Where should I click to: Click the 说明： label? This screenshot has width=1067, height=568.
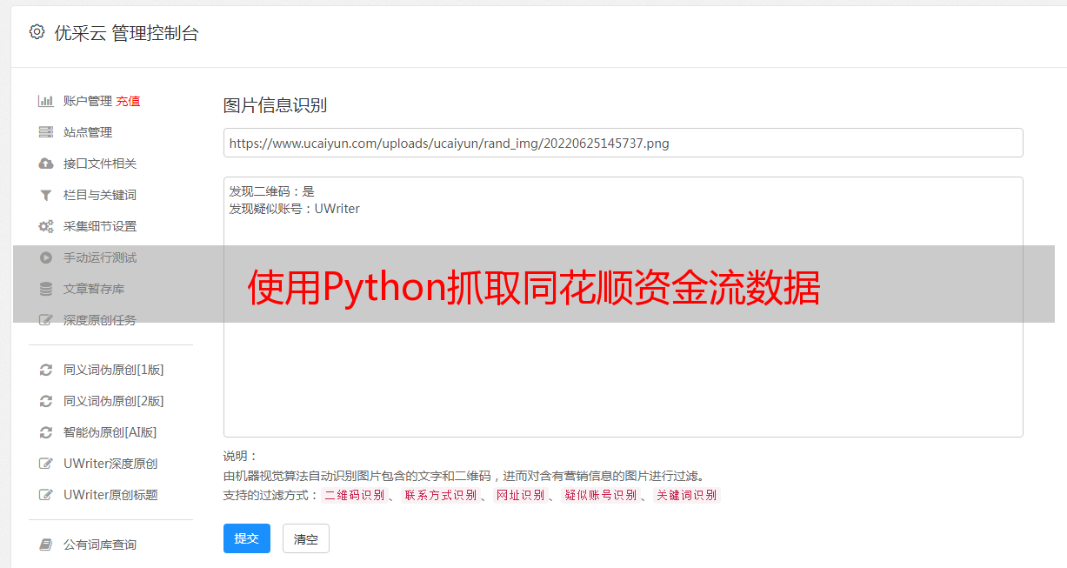tap(240, 456)
